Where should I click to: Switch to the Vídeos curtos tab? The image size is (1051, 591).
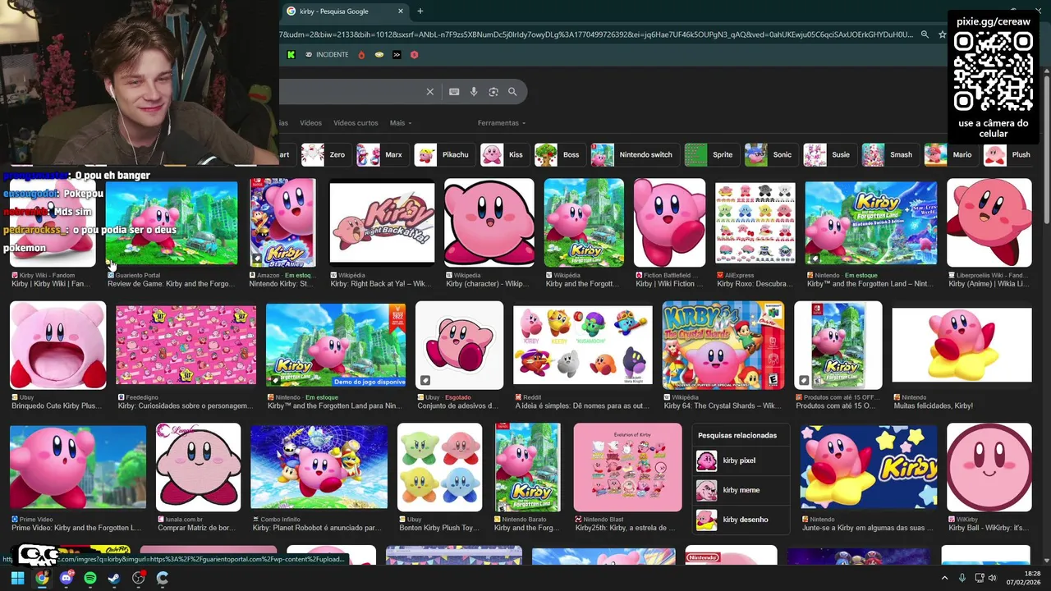pyautogui.click(x=356, y=123)
